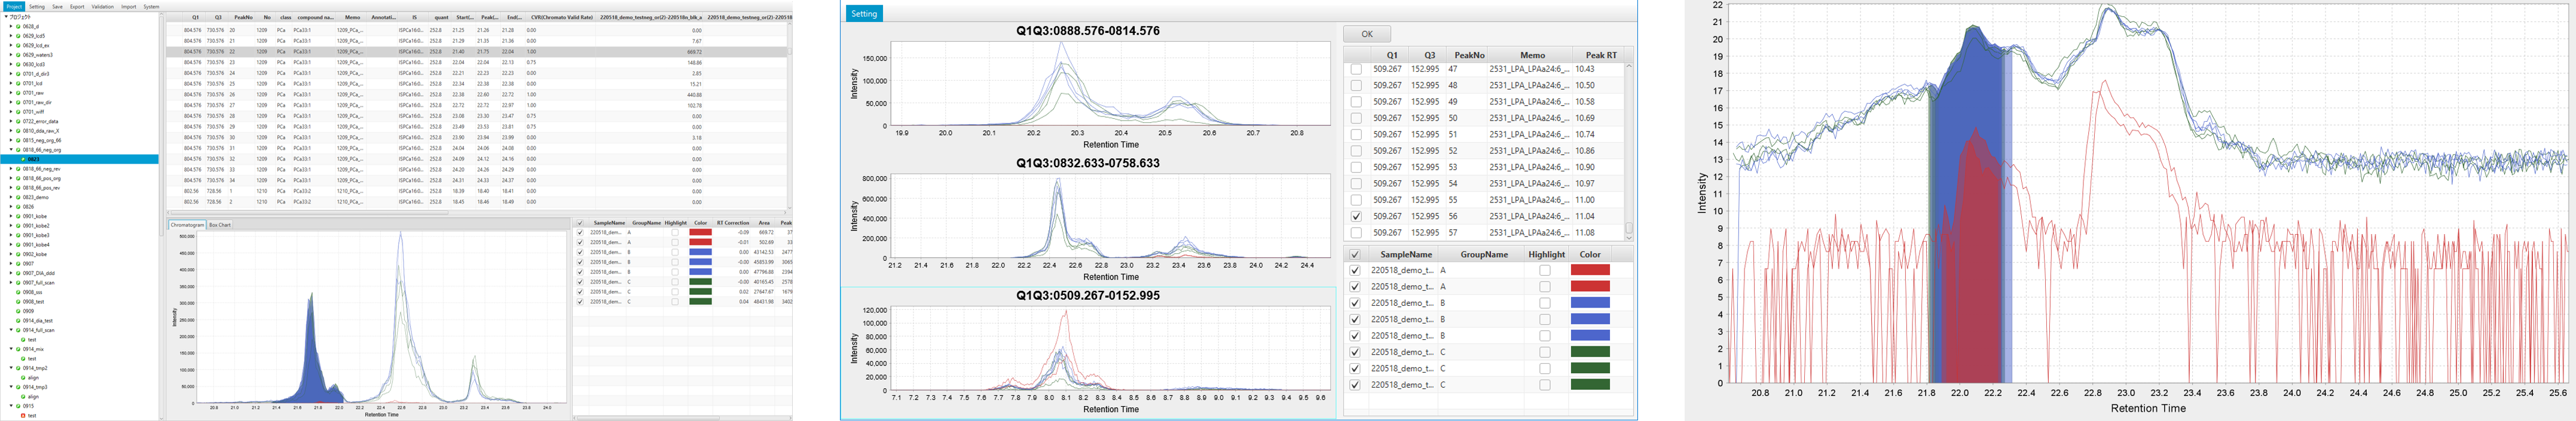Image resolution: width=2576 pixels, height=421 pixels.
Task: Open the Export menu
Action: click(77, 7)
